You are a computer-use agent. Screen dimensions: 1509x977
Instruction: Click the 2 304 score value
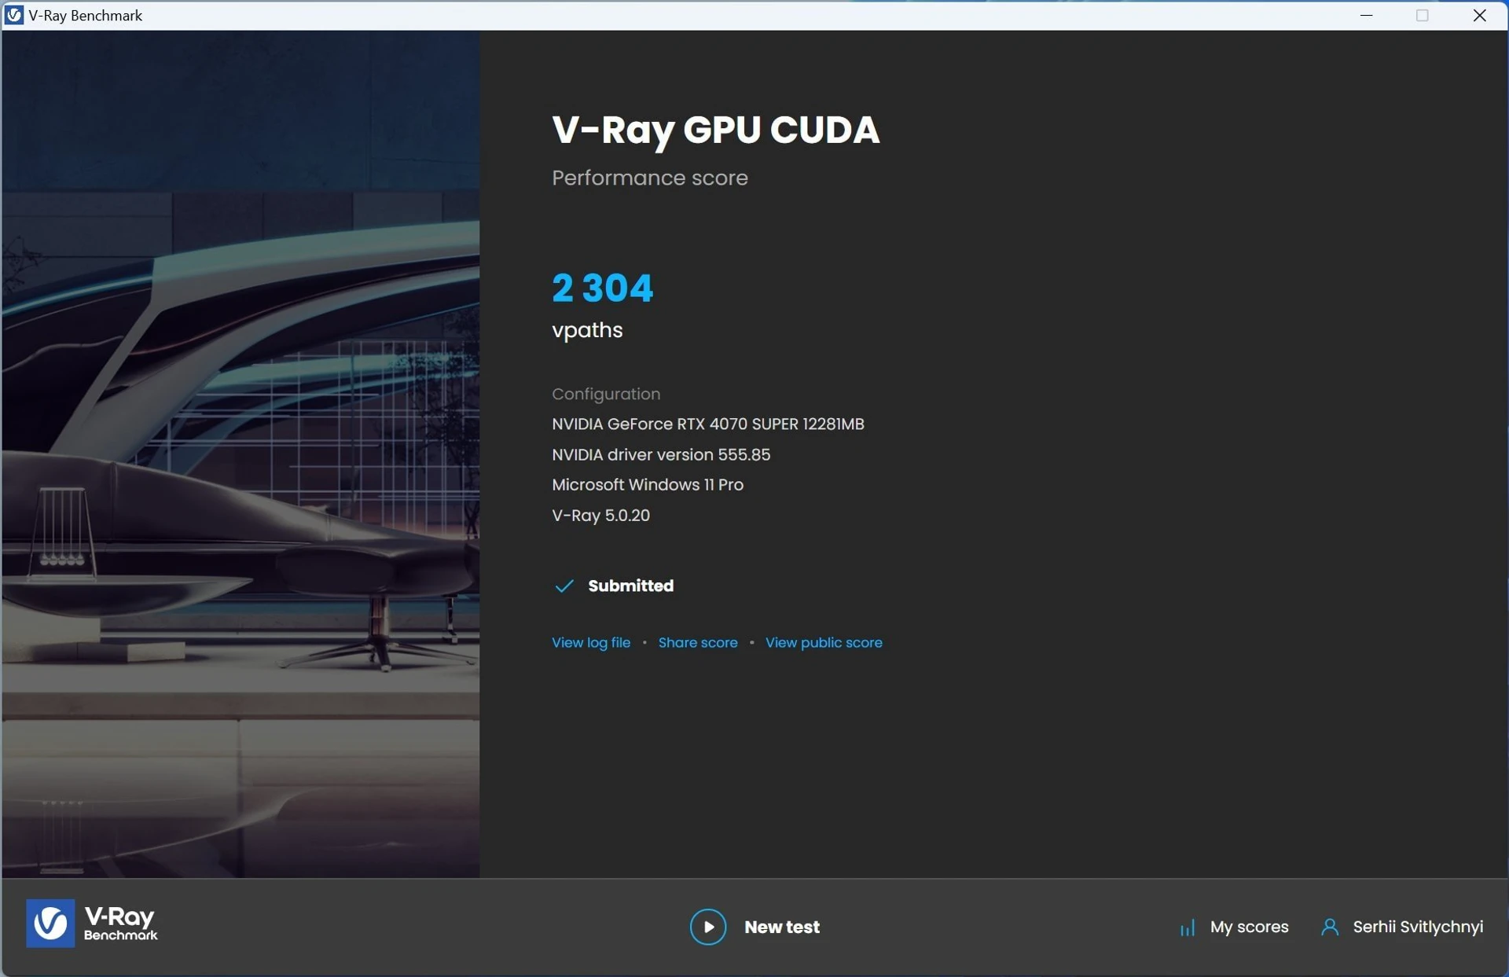(602, 288)
